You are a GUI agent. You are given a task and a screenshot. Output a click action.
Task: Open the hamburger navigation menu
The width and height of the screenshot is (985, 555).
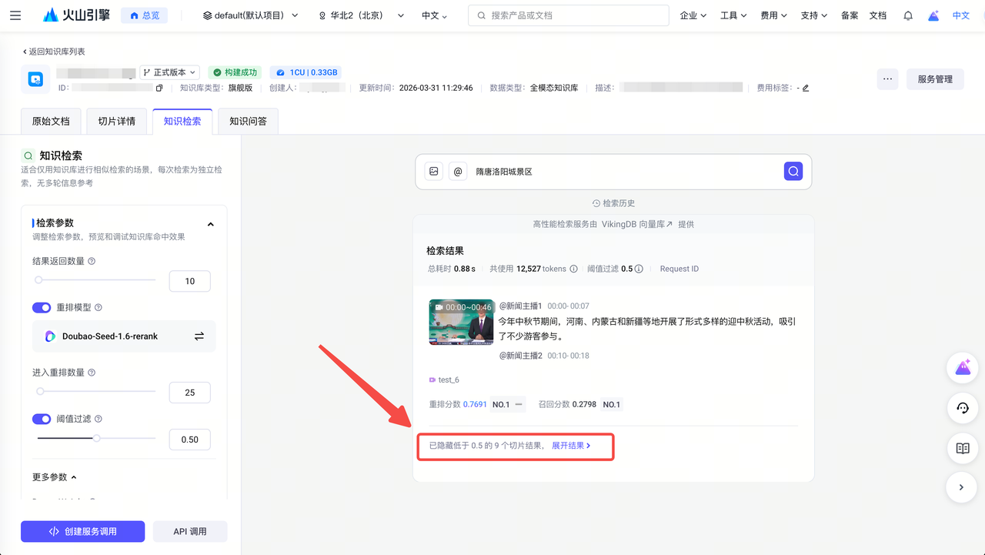pyautogui.click(x=15, y=15)
